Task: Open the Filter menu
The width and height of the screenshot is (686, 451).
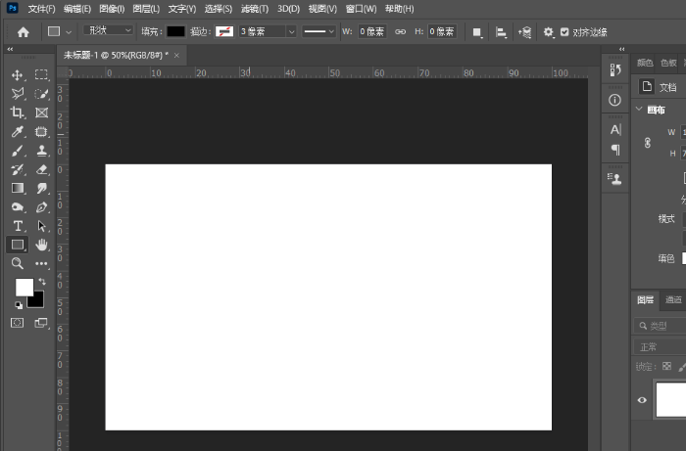Action: point(255,9)
